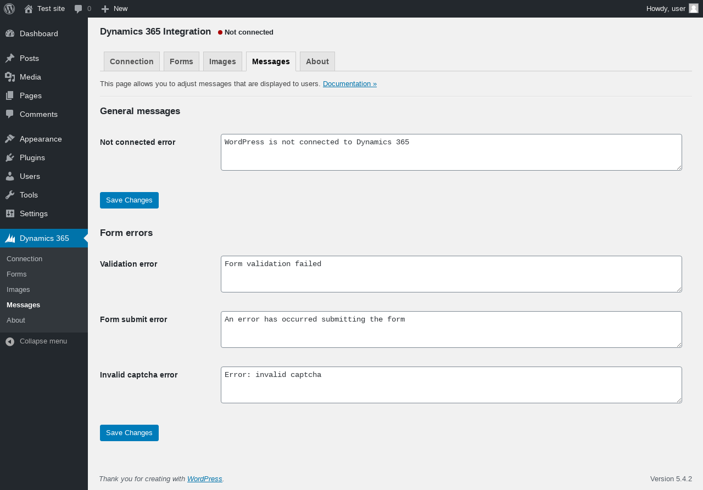
Task: Click the comments bubble icon in admin bar
Action: [x=79, y=9]
